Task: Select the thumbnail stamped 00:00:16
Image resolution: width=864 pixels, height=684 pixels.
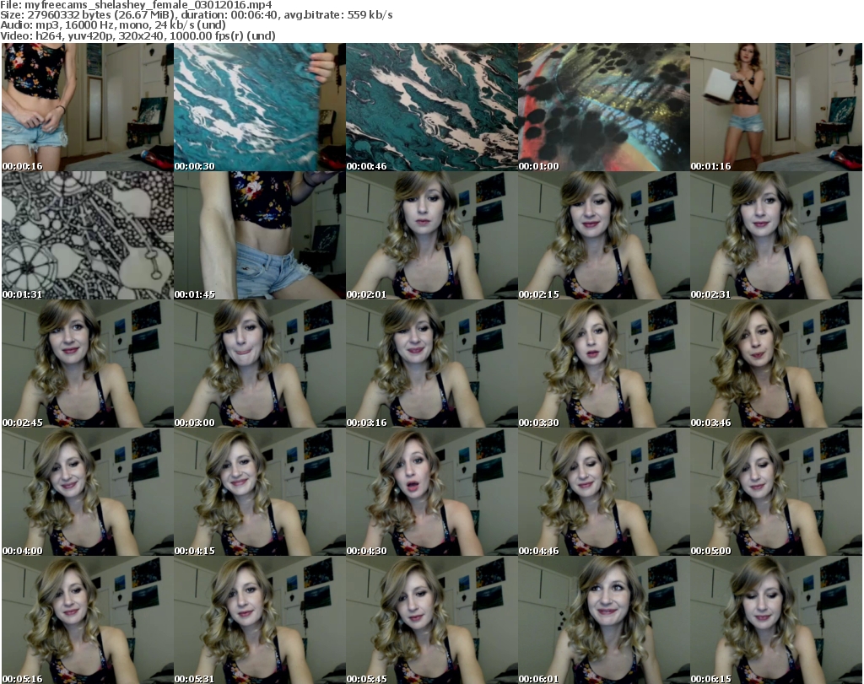Action: point(88,107)
